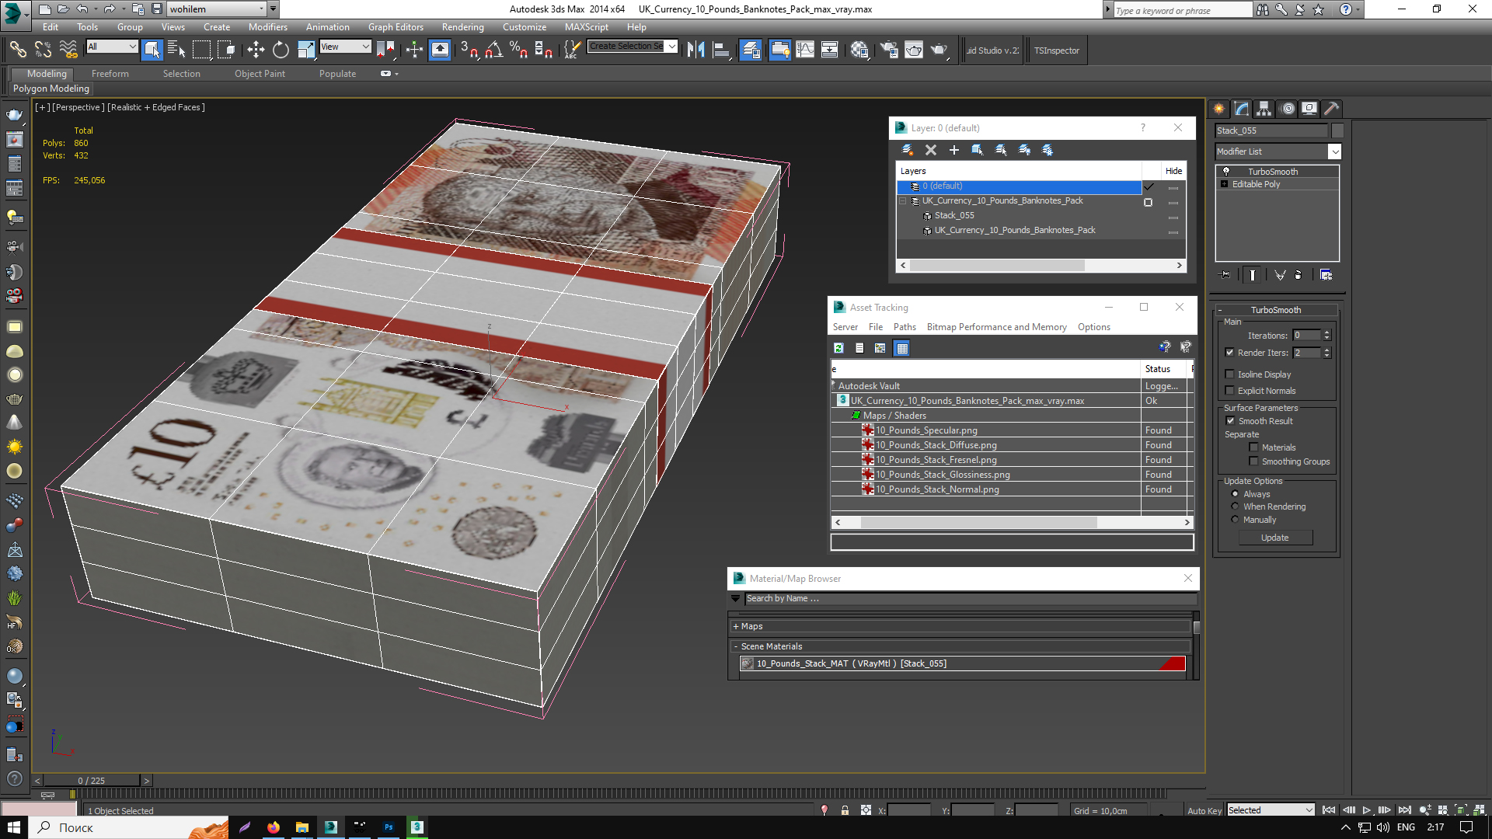Select the When Rendering update option
The width and height of the screenshot is (1492, 839).
[x=1235, y=507]
